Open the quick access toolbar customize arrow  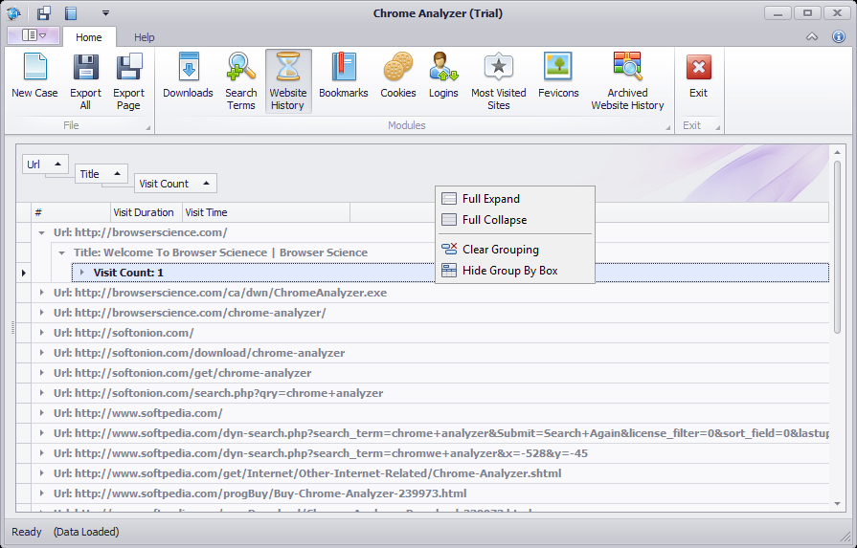coord(106,12)
